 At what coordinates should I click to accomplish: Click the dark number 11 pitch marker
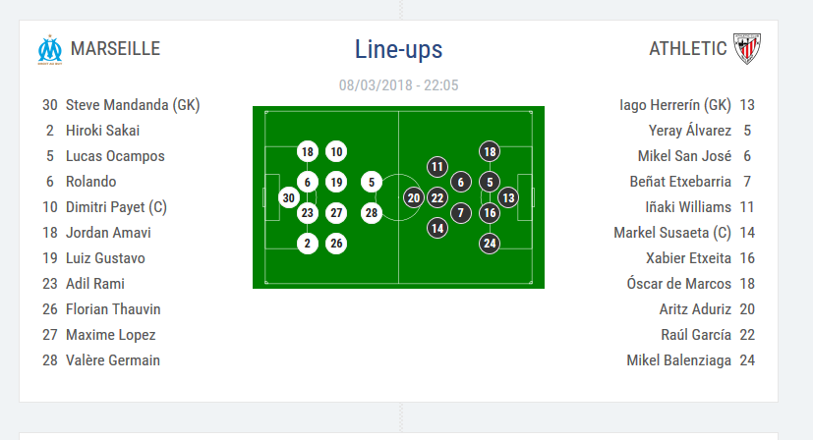click(x=437, y=167)
